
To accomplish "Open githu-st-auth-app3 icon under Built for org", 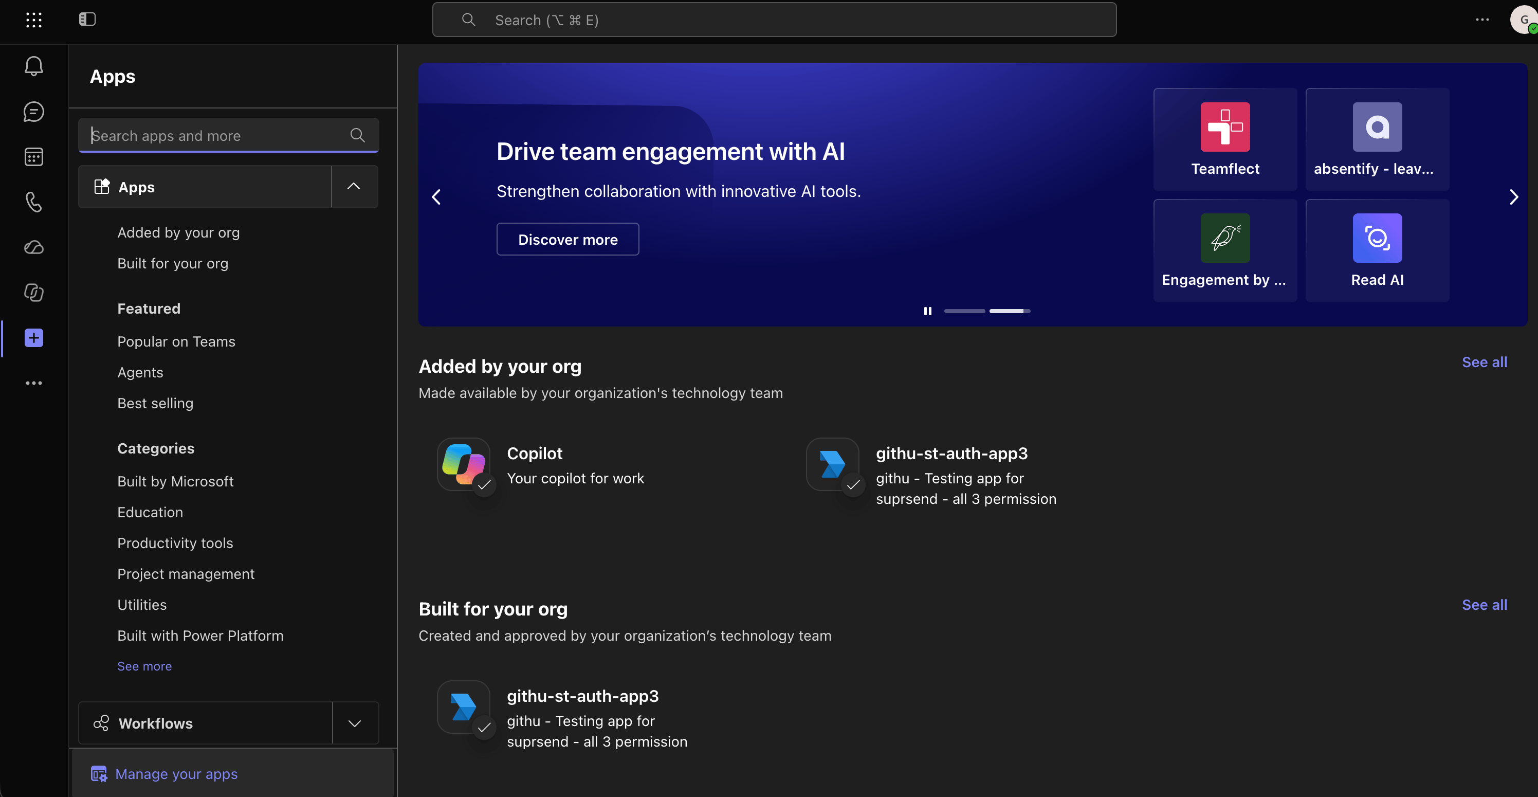I will pos(464,707).
